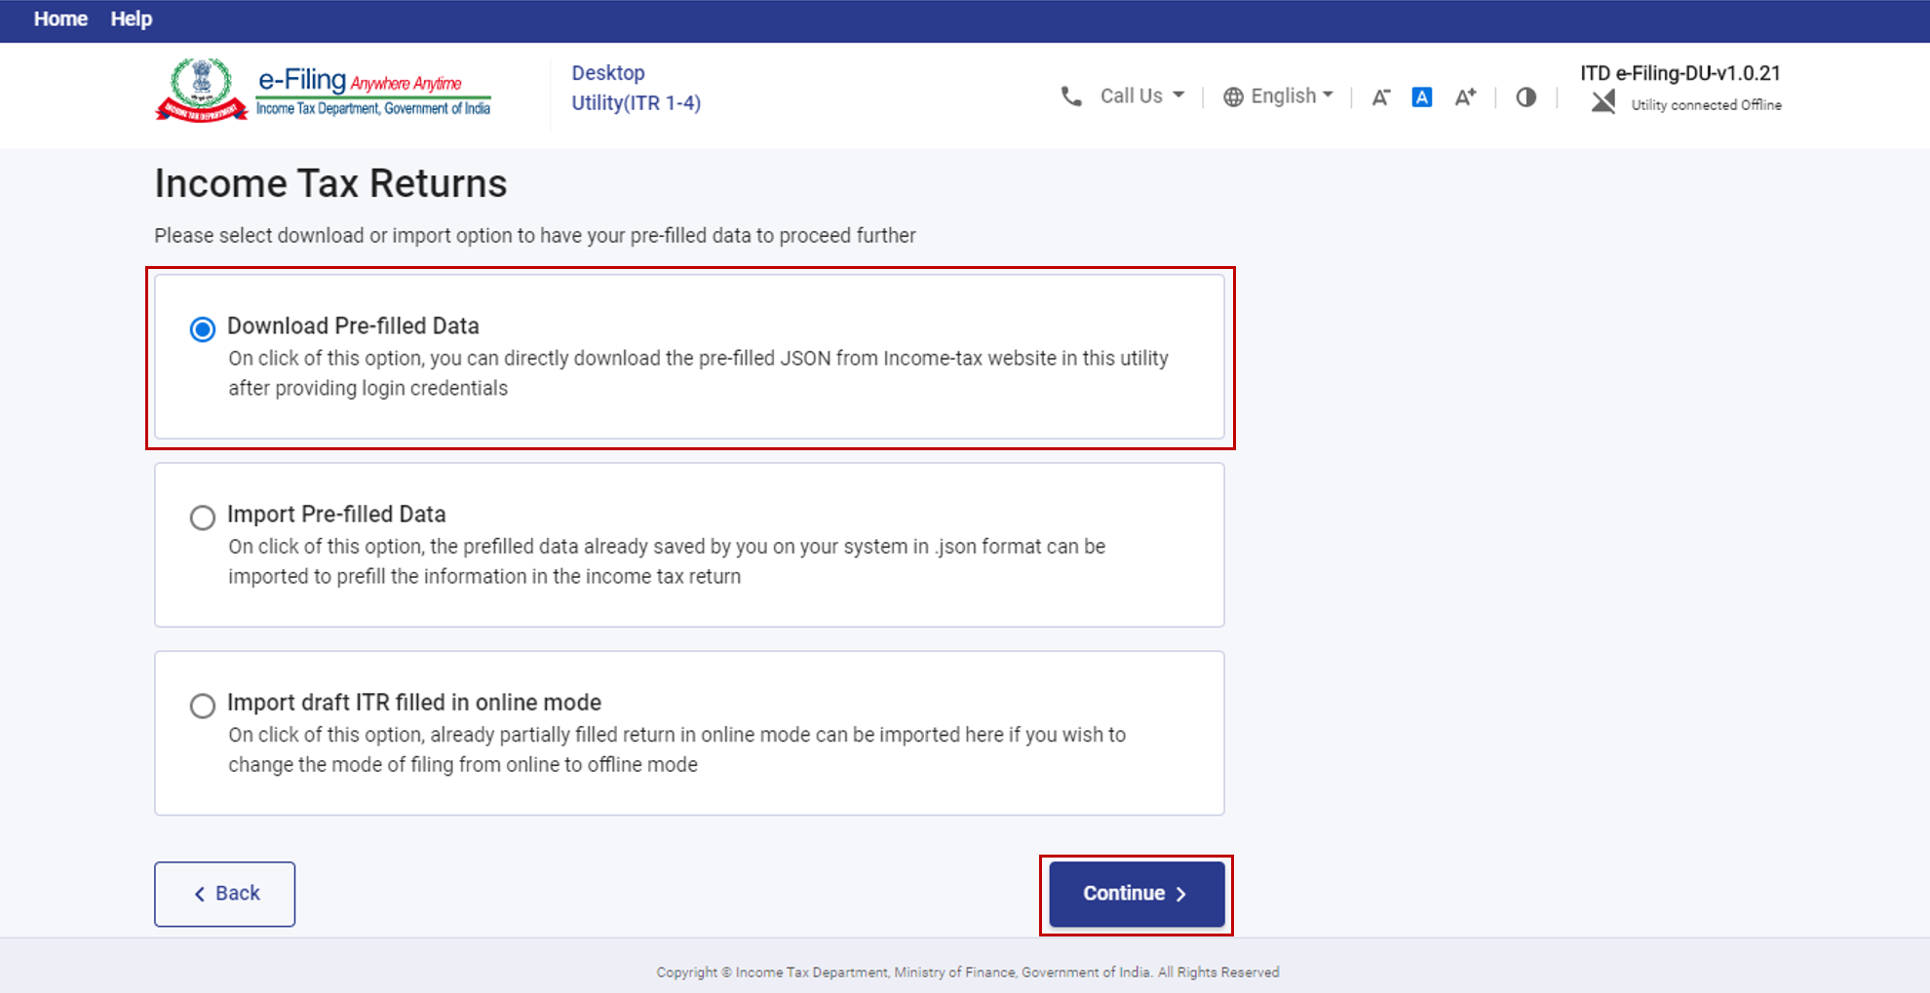This screenshot has width=1930, height=993.
Task: Select the Download Pre-filled Data option
Action: click(x=202, y=330)
